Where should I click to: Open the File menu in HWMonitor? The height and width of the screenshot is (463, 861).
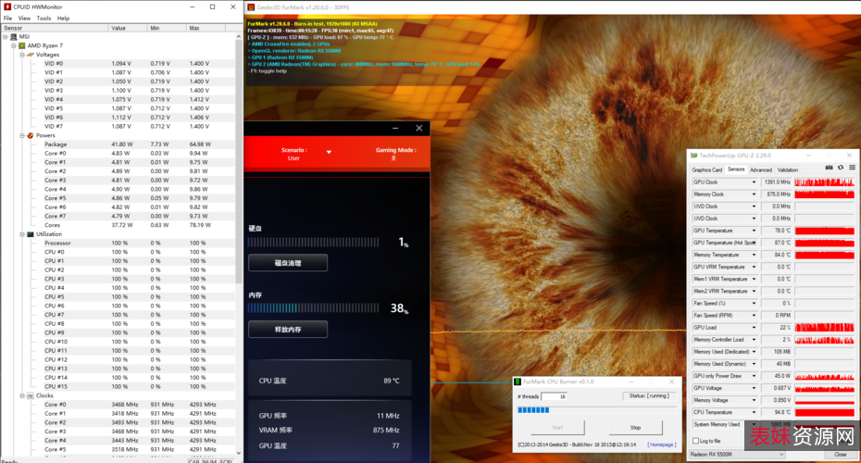[x=7, y=19]
